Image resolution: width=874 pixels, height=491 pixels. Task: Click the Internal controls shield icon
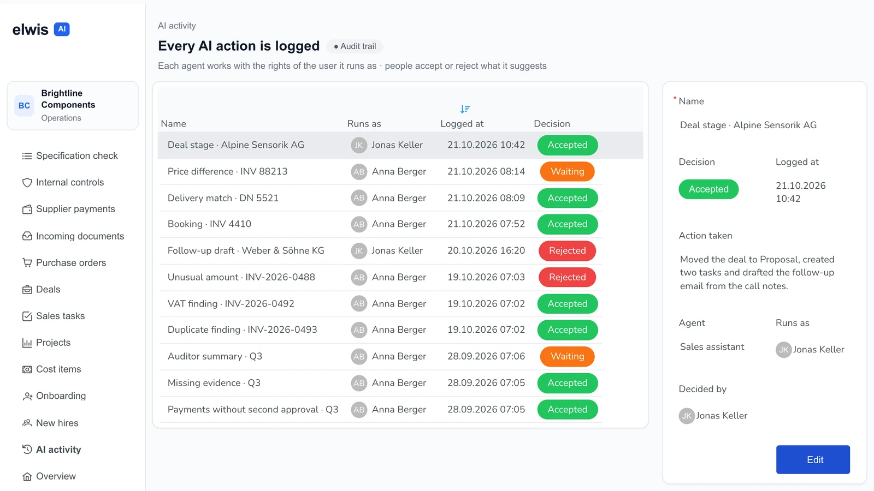(x=27, y=183)
